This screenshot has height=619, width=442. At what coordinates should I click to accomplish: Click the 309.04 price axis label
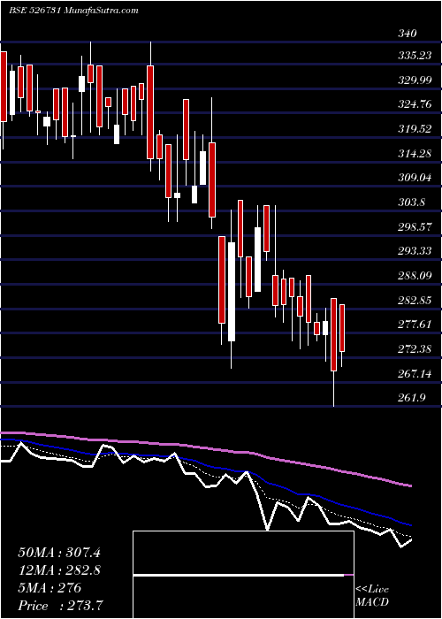click(x=415, y=178)
